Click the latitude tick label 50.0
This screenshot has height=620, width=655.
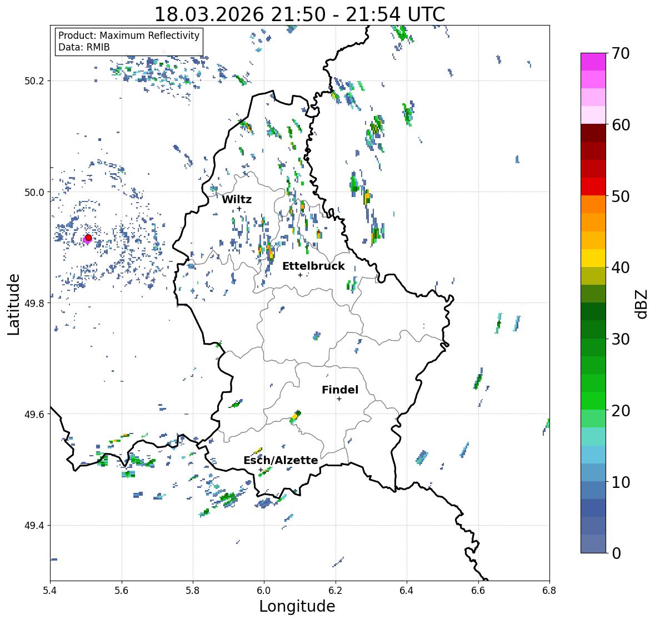34,192
